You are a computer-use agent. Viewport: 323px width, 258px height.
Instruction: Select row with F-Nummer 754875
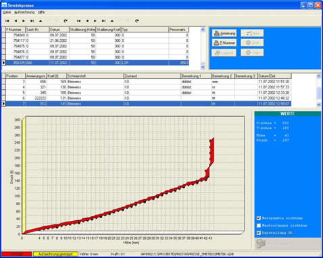tap(97, 46)
